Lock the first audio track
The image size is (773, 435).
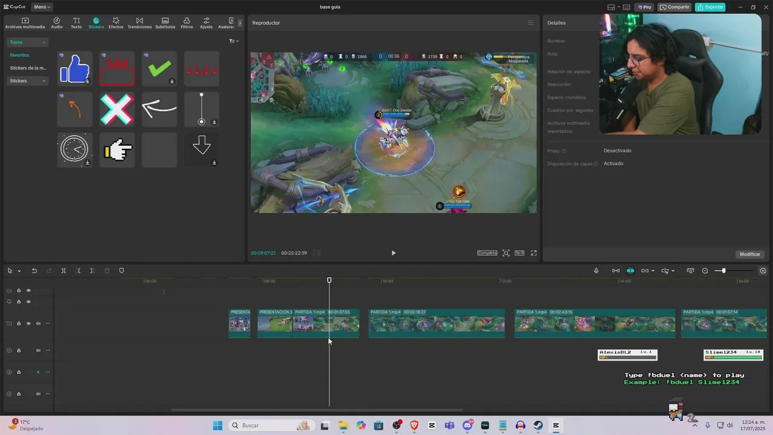[x=19, y=350]
